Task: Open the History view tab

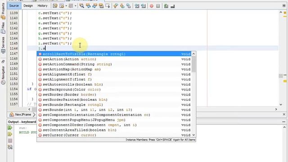Action: pyautogui.click(x=42, y=6)
